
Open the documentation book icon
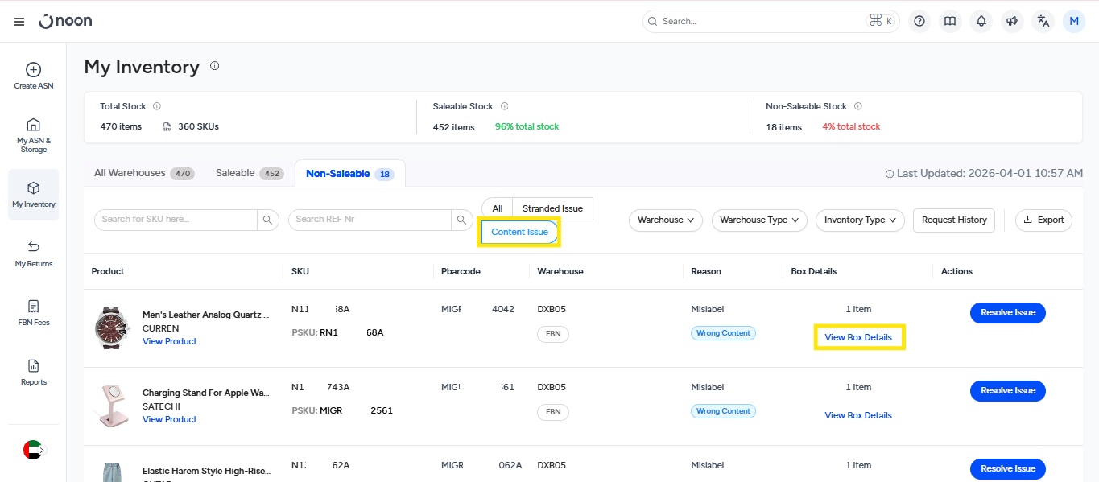[x=950, y=22]
